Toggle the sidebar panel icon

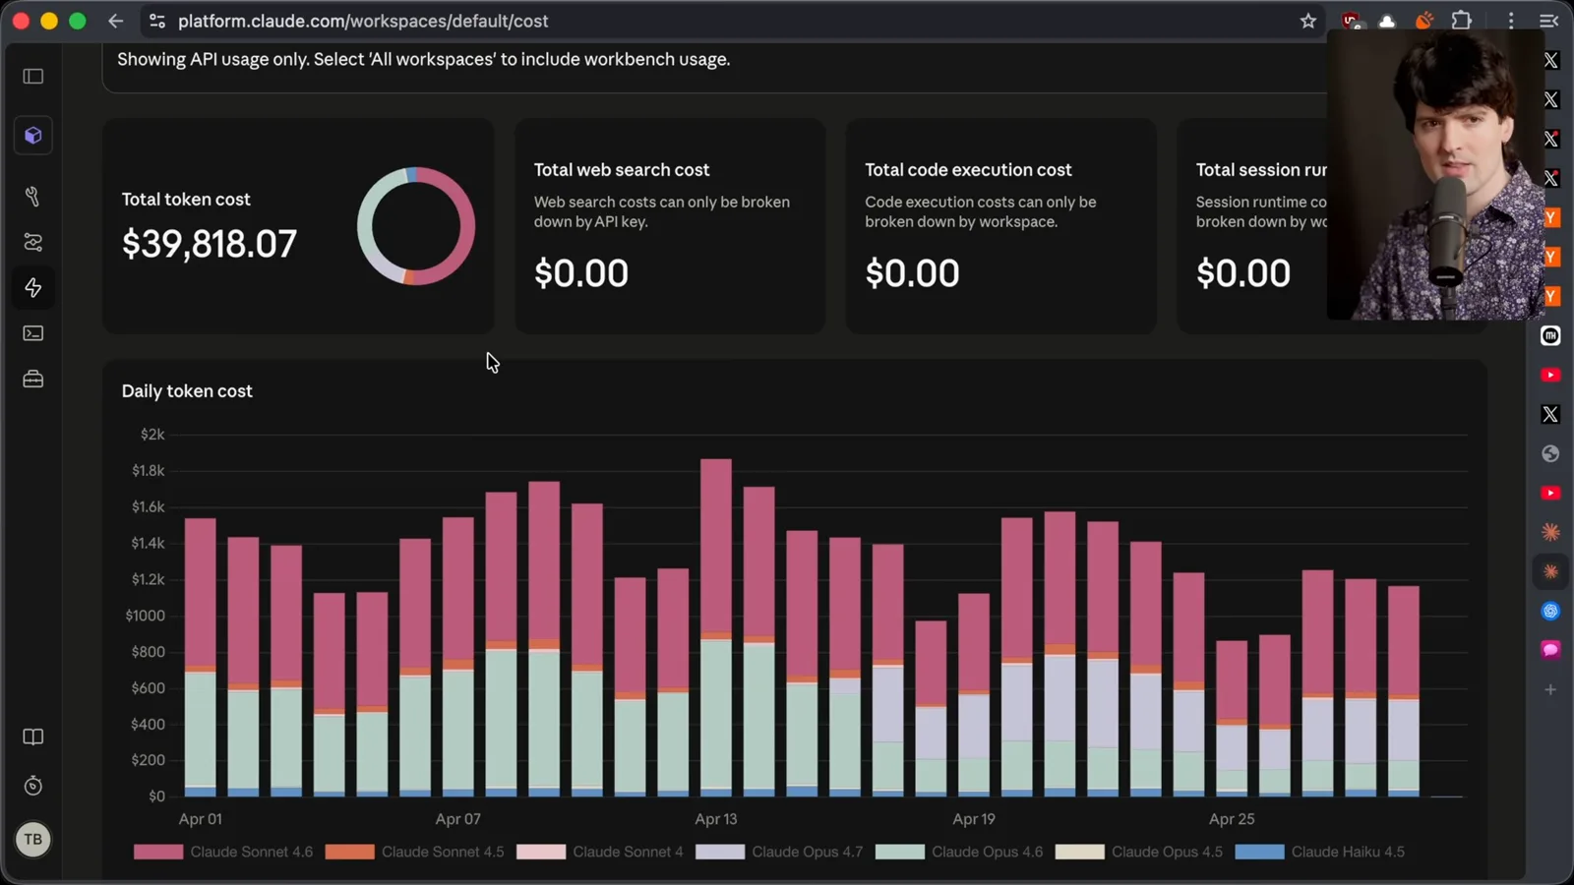(33, 77)
